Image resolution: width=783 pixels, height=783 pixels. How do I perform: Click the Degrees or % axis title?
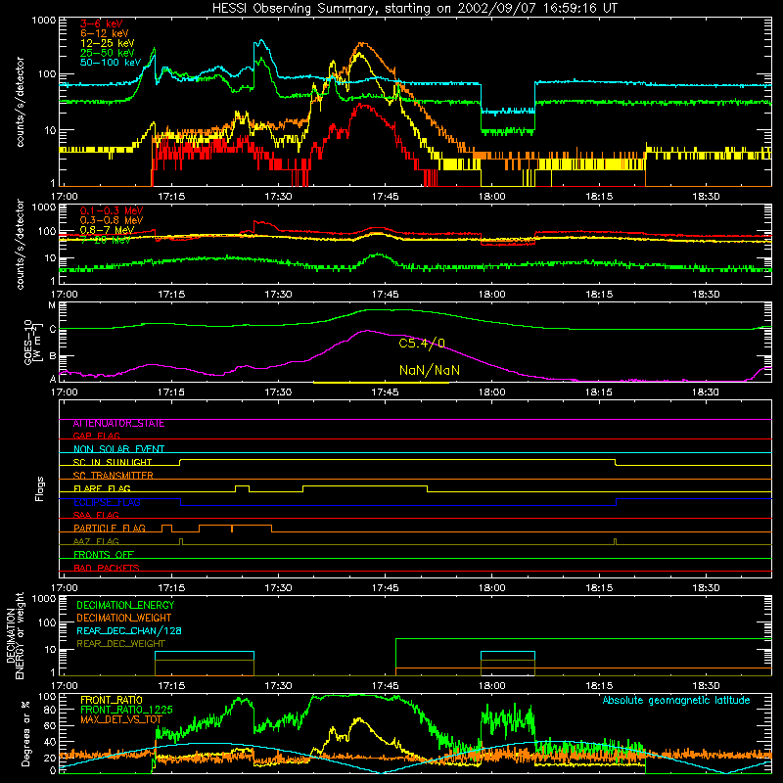pyautogui.click(x=25, y=733)
